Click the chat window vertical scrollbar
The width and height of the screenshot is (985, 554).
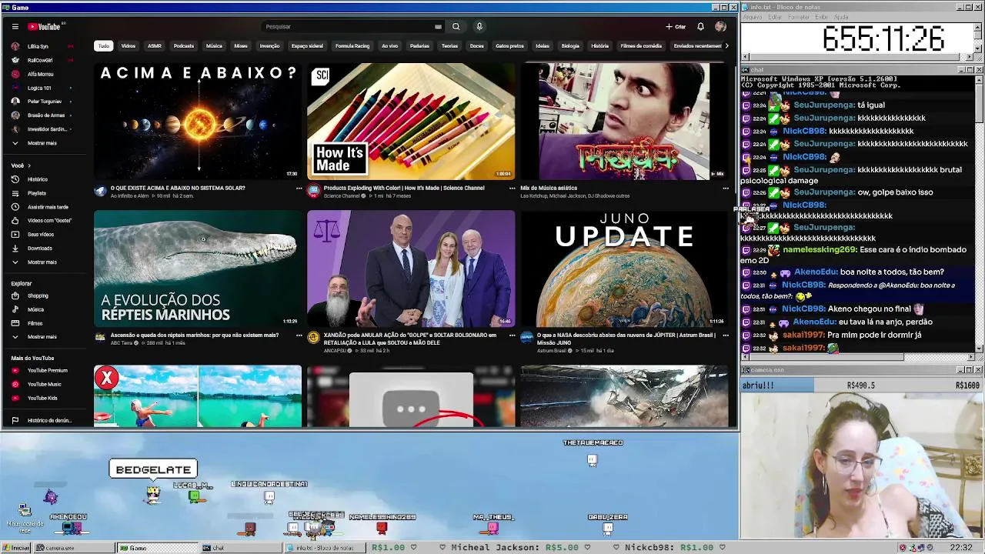[x=979, y=214]
